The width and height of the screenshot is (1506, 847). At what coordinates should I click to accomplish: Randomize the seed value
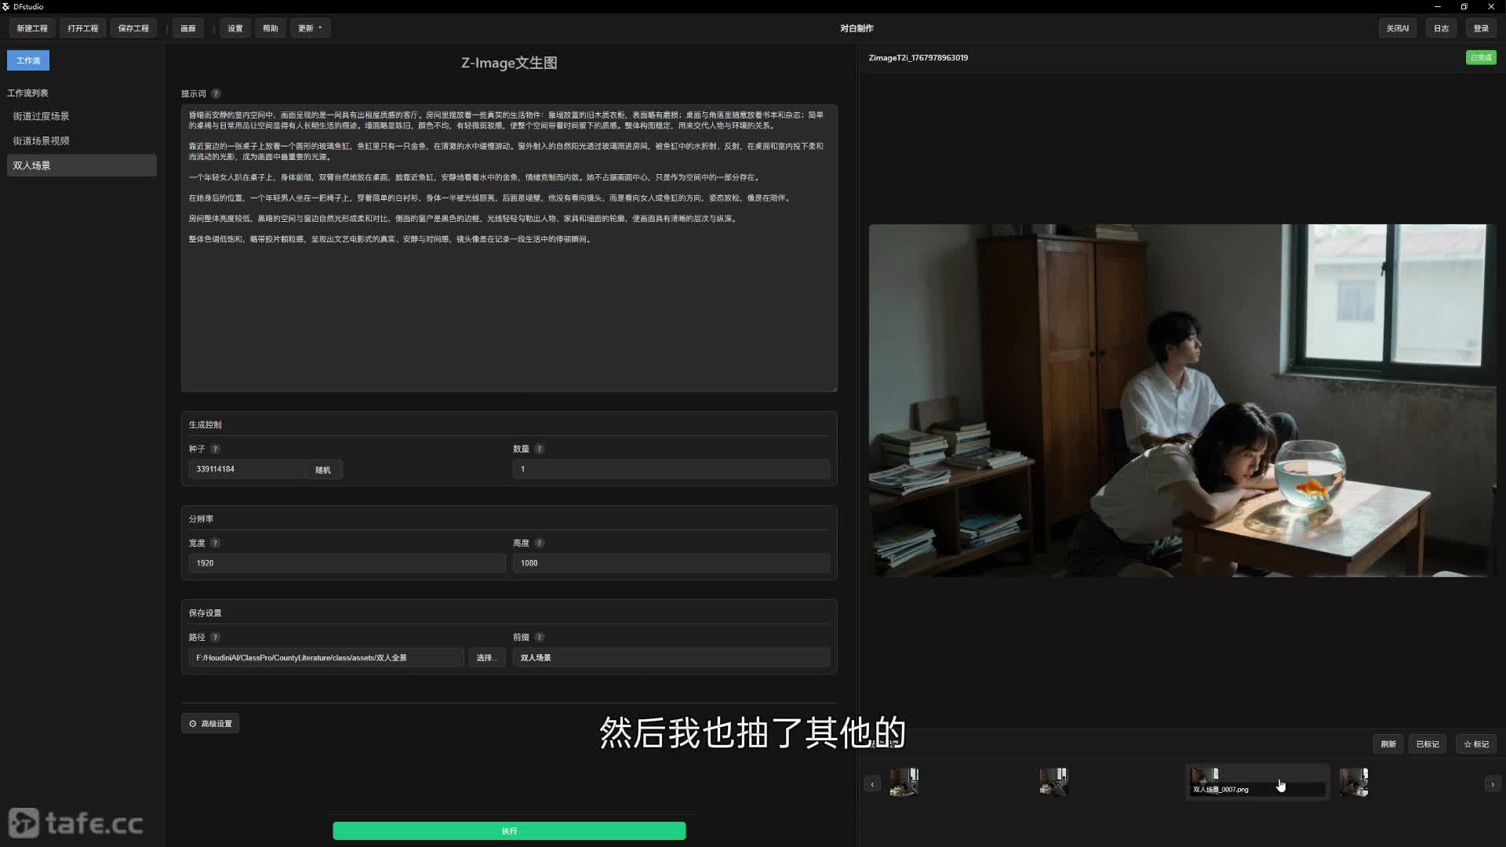[x=322, y=470]
